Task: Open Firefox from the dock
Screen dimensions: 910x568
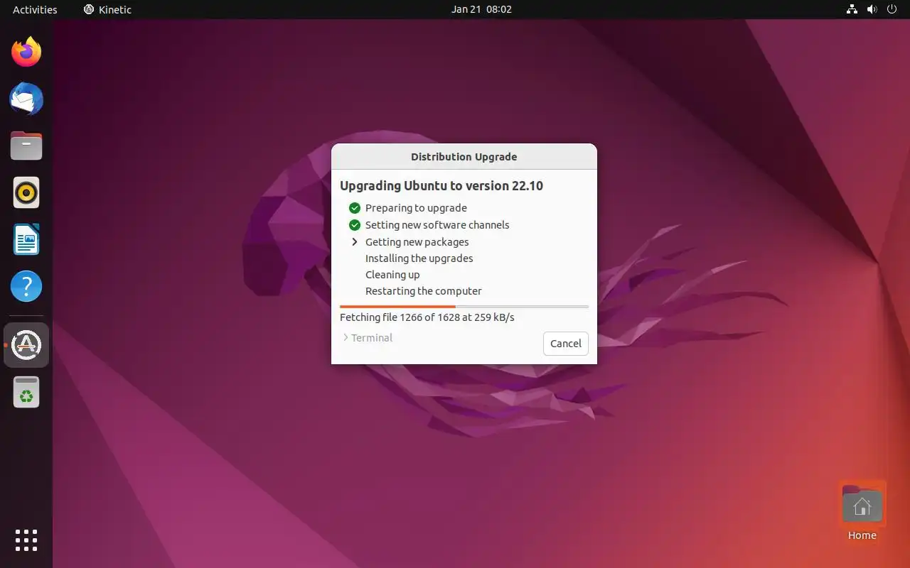Action: tap(26, 52)
